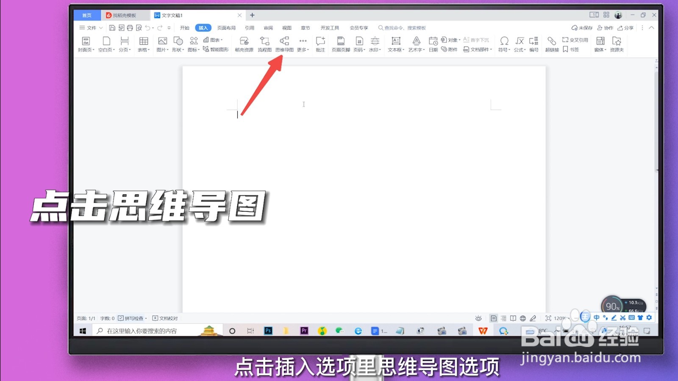Click the command search box 查找命令
Screen dimensions: 678x381
pos(403,28)
